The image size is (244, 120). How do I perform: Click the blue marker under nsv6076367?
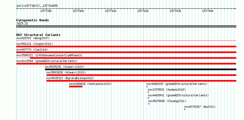point(185,109)
